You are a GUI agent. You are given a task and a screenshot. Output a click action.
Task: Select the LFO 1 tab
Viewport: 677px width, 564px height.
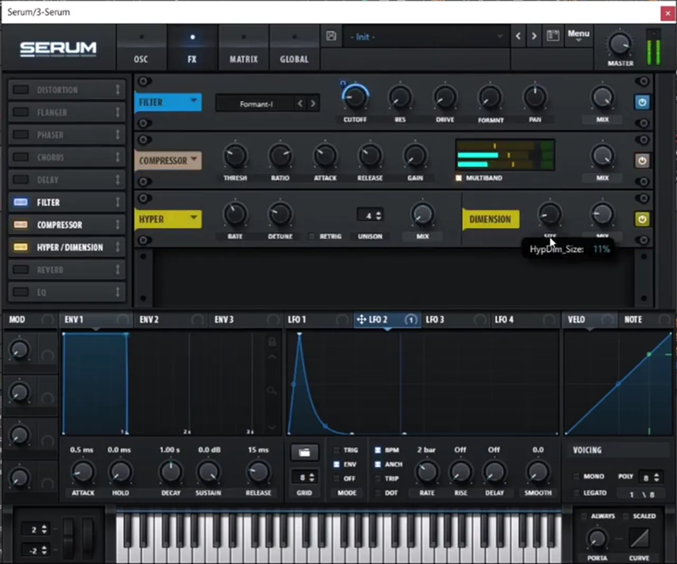[297, 320]
